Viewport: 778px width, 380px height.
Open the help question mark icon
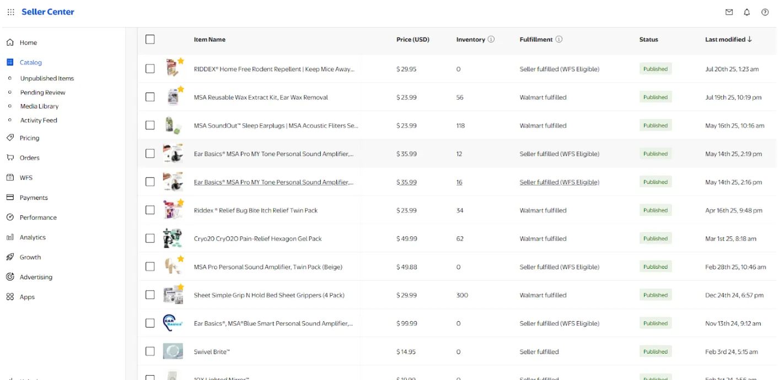click(765, 12)
